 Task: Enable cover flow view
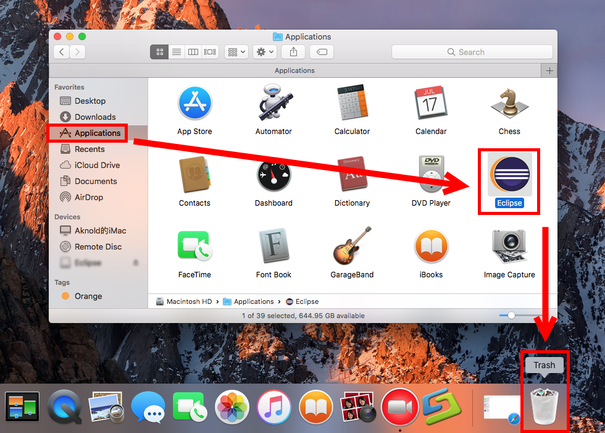click(209, 52)
